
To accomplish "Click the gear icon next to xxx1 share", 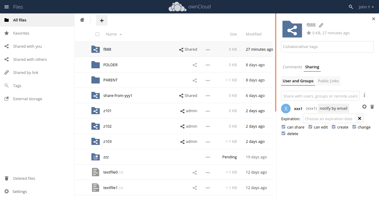I will point(364,106).
